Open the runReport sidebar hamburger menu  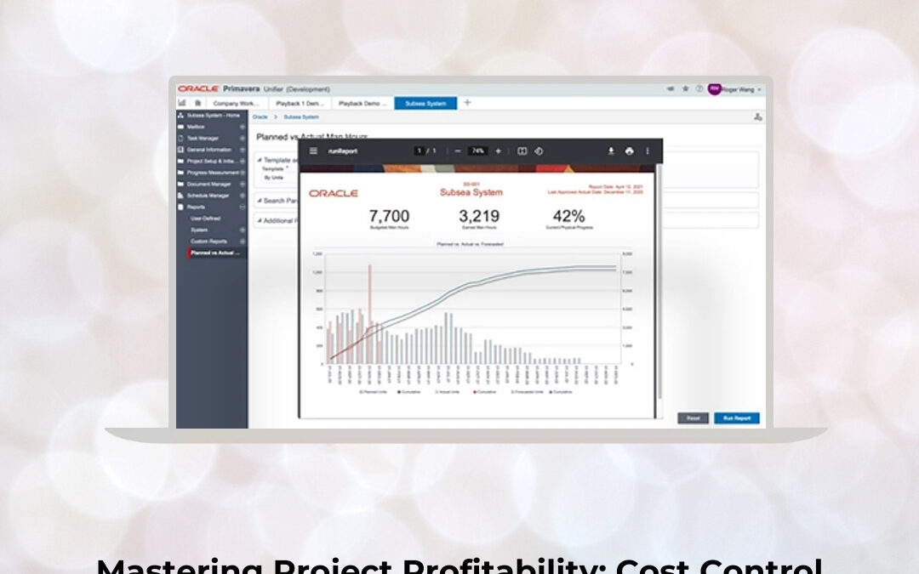pos(311,151)
